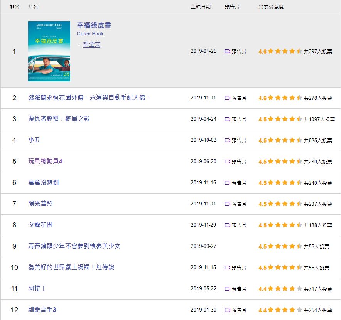Click the trailer camera icon for 小丑
The width and height of the screenshot is (341, 320).
point(228,140)
